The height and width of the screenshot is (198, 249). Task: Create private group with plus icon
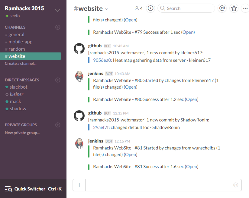(58, 125)
